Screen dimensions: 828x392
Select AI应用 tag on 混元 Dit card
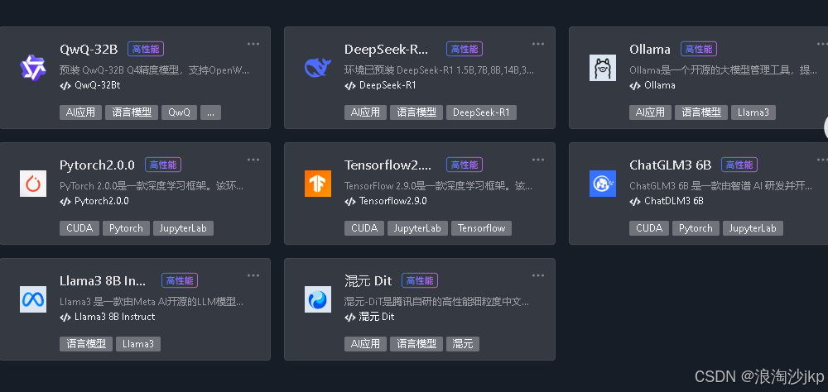click(x=365, y=344)
